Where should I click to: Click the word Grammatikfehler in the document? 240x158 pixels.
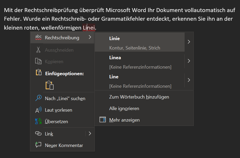click(x=123, y=19)
